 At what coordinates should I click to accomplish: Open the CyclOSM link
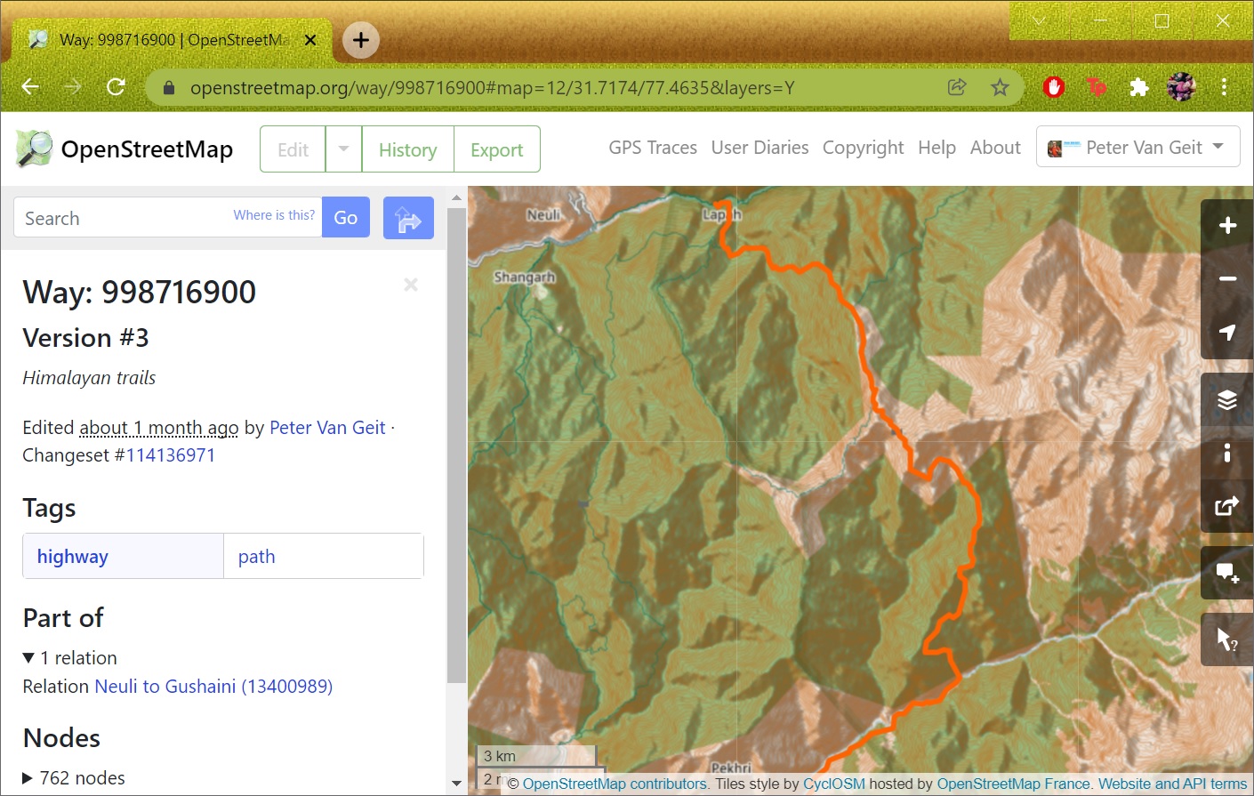pyautogui.click(x=834, y=784)
